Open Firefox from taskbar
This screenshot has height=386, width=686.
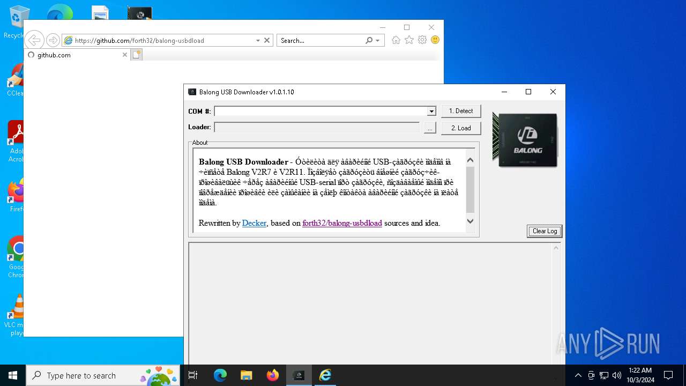pyautogui.click(x=273, y=375)
